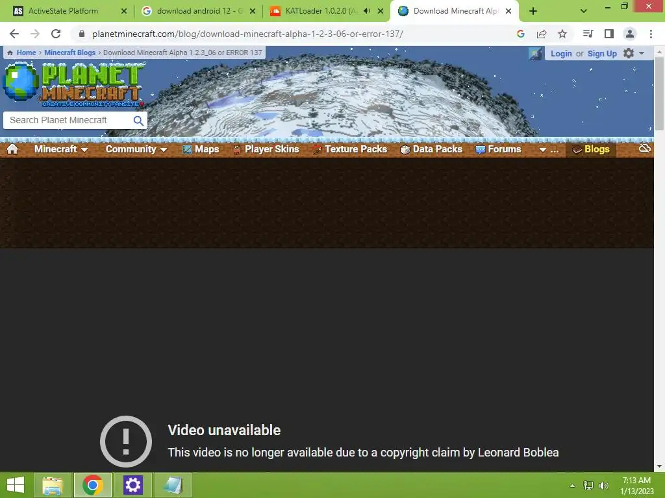Viewport: 665px width, 498px height.
Task: Close the KATLoader tab
Action: 381,11
